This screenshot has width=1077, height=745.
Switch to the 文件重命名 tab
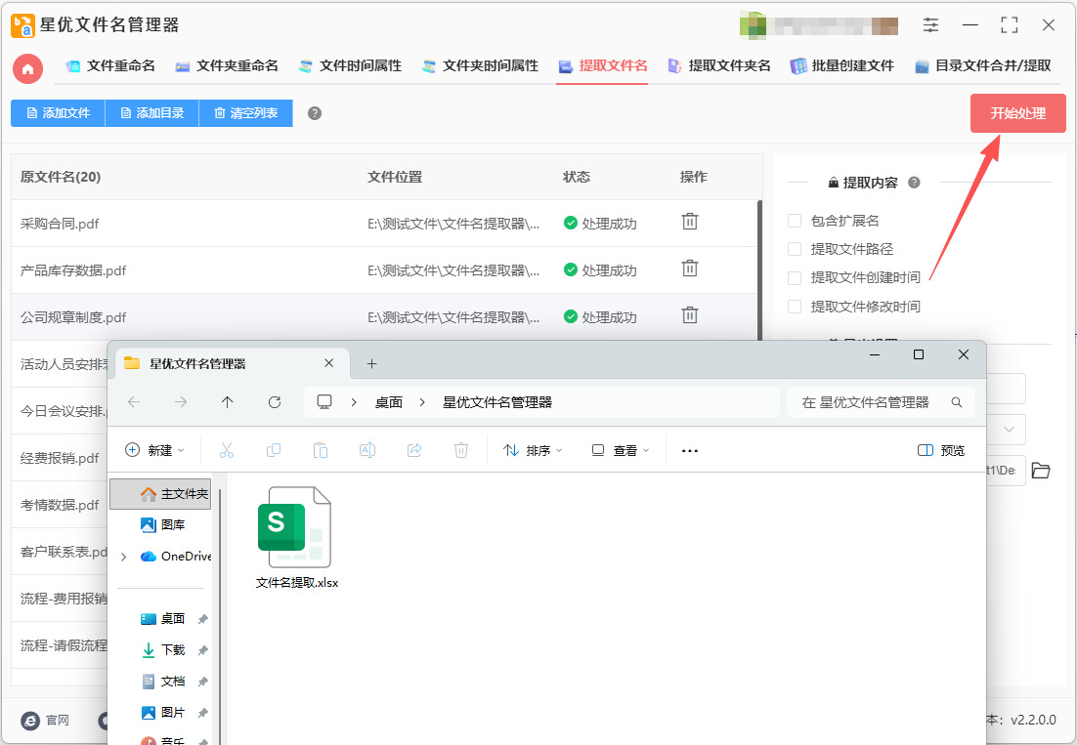pyautogui.click(x=110, y=65)
